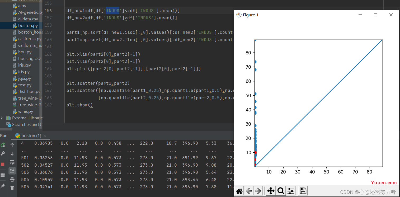400x197 pixels.
Task: Click the plt.xlim line in the editor
Action: click(x=103, y=54)
